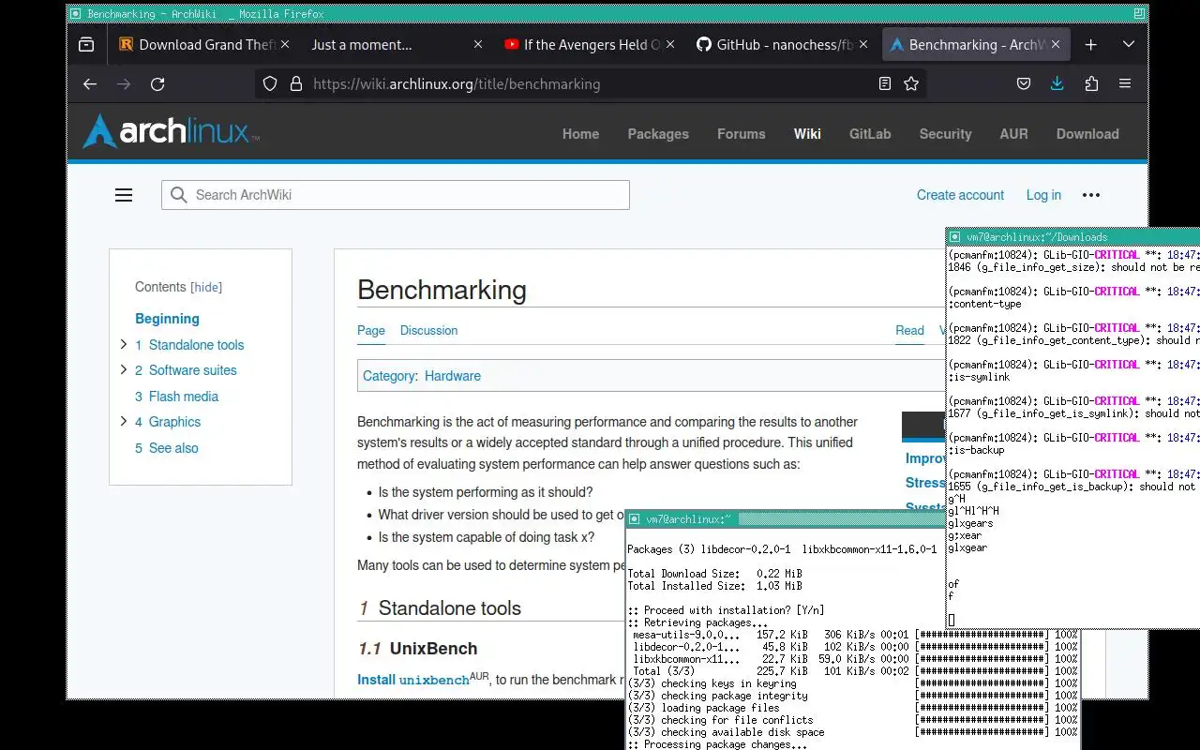
Task: Open Firefox downloads panel
Action: coord(1057,83)
